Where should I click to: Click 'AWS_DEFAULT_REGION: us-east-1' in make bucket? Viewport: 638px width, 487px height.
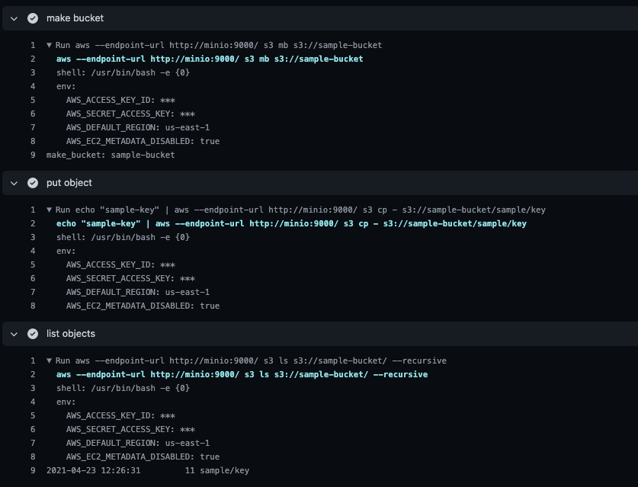pos(138,128)
